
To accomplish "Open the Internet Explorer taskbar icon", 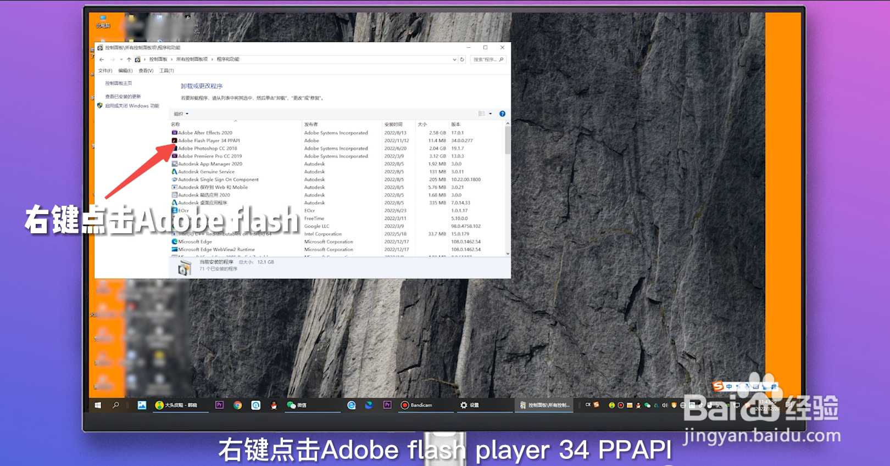I will (x=352, y=405).
